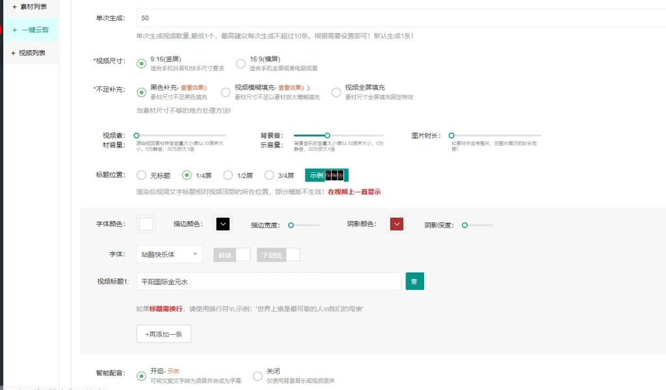Image resolution: width=666 pixels, height=390 pixels.
Task: Open the white 字体颜色 swatch
Action: [x=146, y=224]
